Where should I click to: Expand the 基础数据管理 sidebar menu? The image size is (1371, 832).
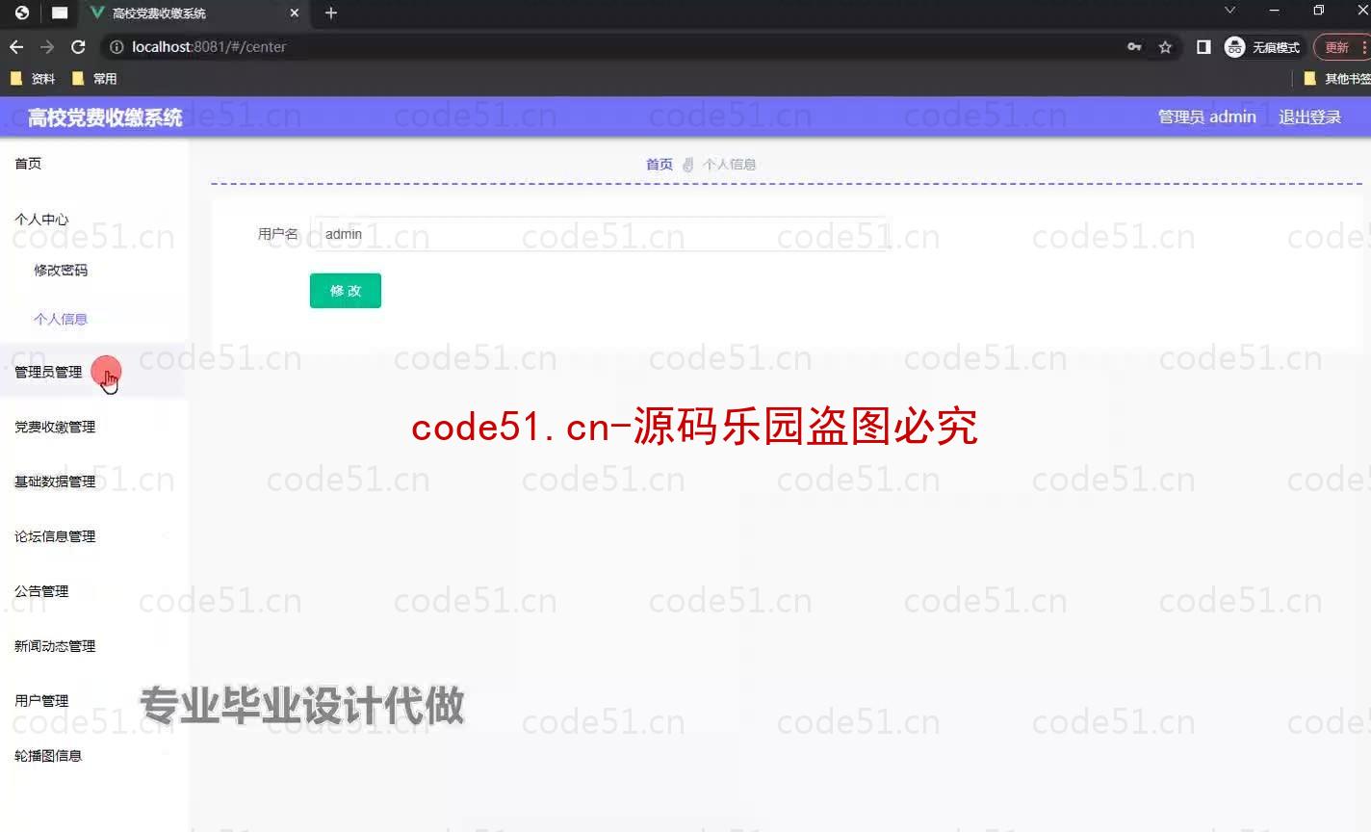click(93, 481)
